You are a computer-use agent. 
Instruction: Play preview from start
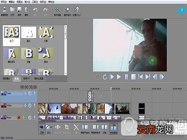[x=112, y=77]
